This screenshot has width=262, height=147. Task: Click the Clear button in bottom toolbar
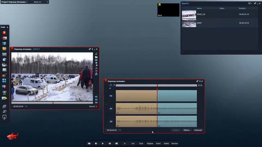pos(141,143)
